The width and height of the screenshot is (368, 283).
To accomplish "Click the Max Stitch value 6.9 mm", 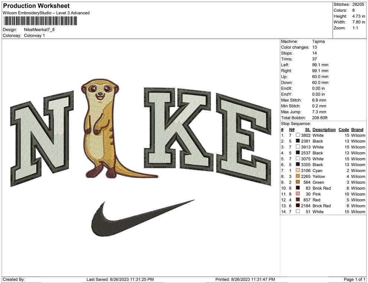I will (319, 100).
